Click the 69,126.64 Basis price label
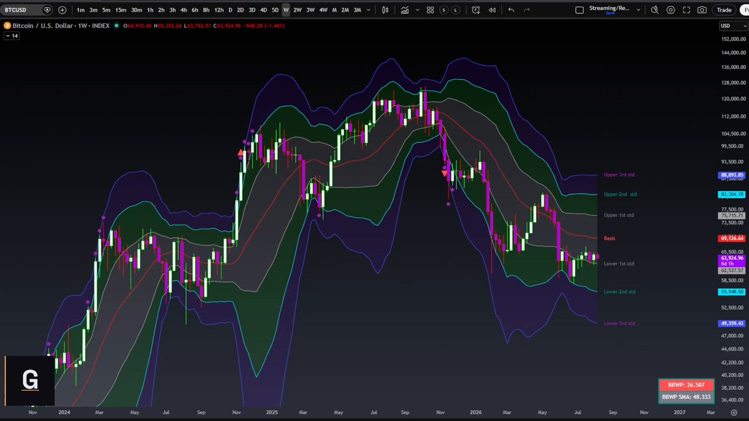Screen dimensions: 749x421 (x=732, y=238)
